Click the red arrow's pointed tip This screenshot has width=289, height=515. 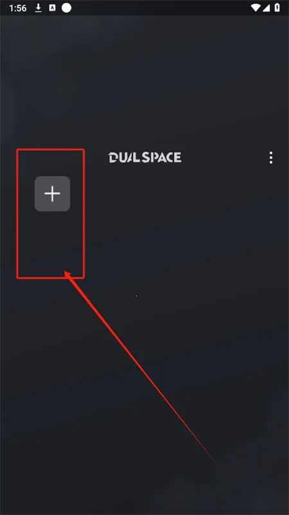(66, 272)
